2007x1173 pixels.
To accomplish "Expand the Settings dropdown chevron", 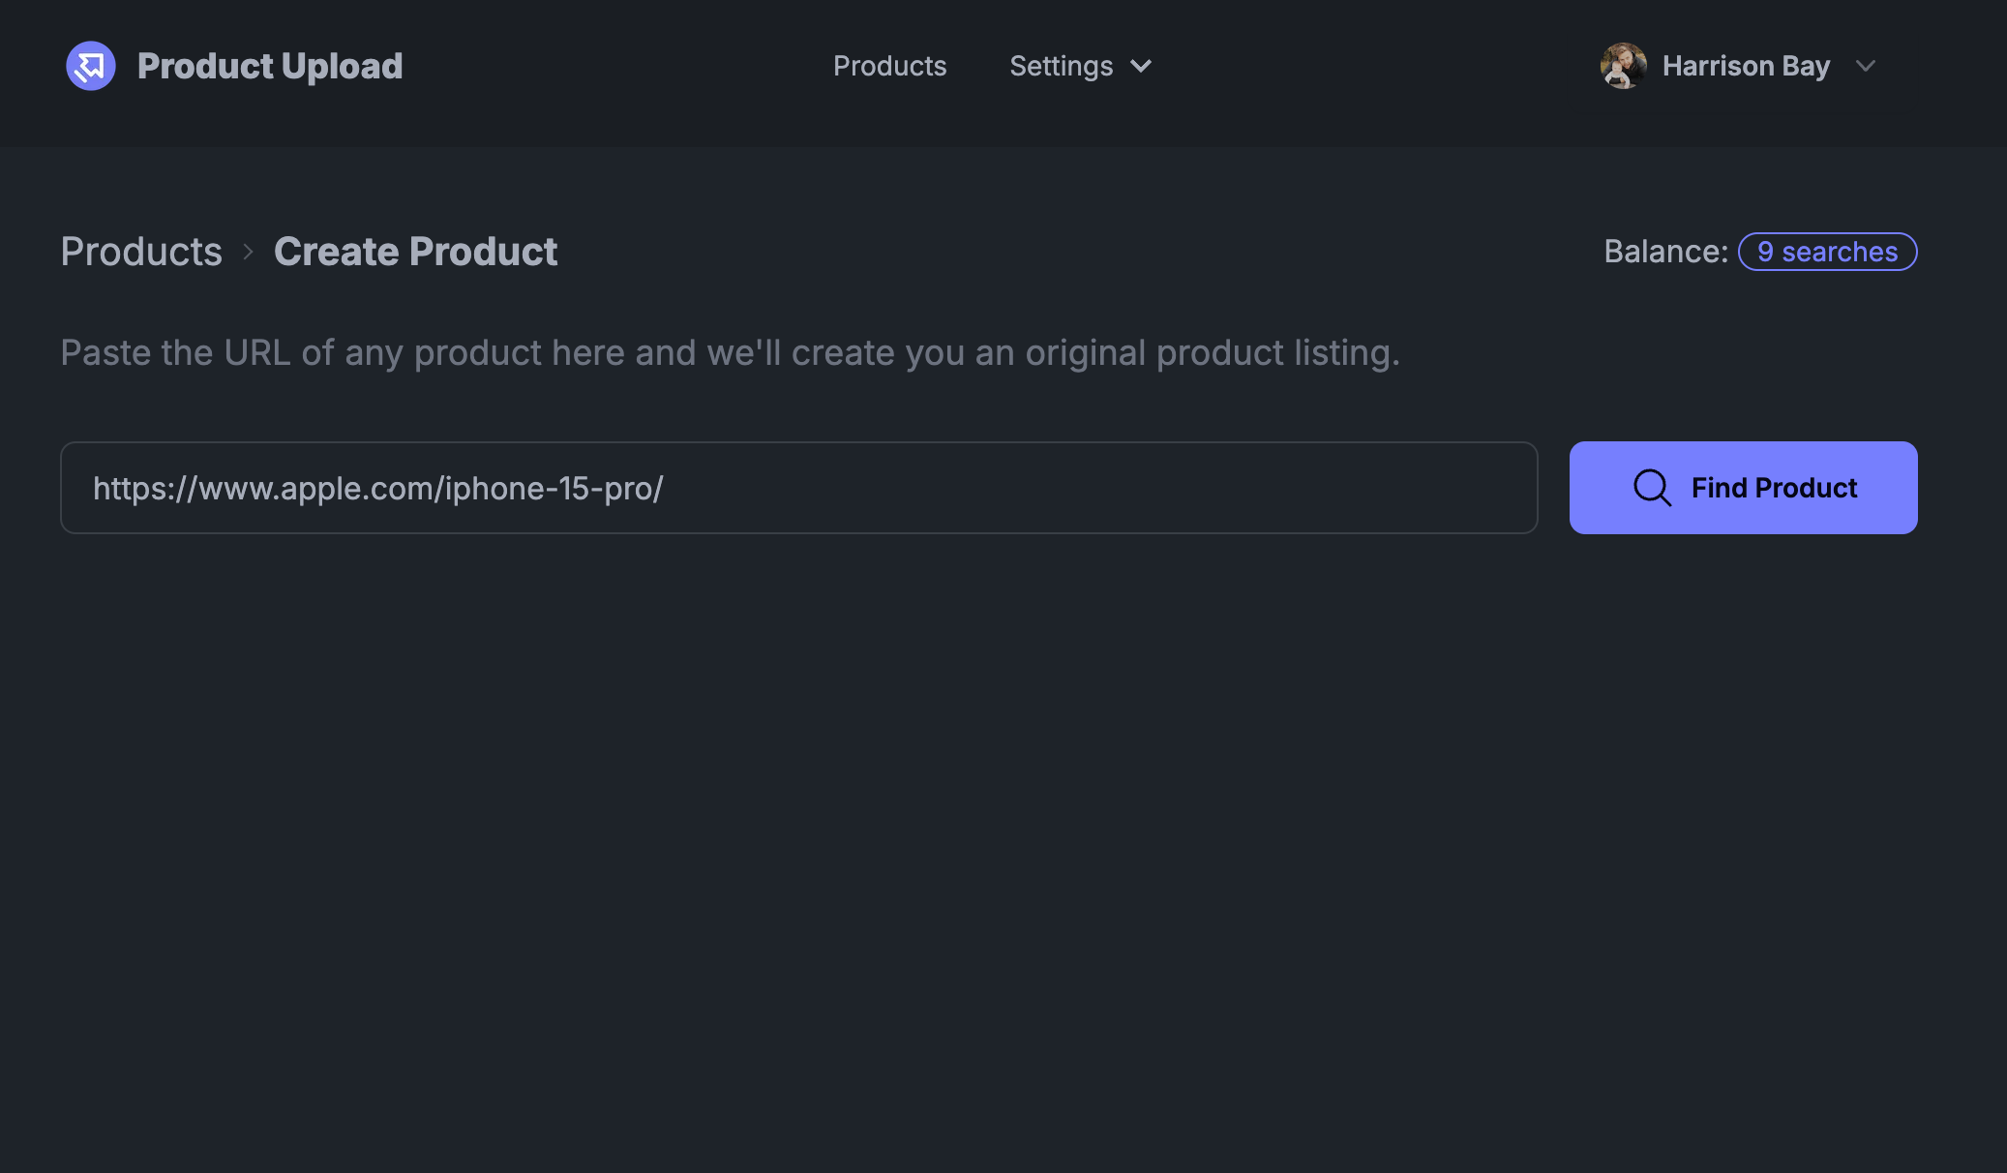I will point(1141,67).
